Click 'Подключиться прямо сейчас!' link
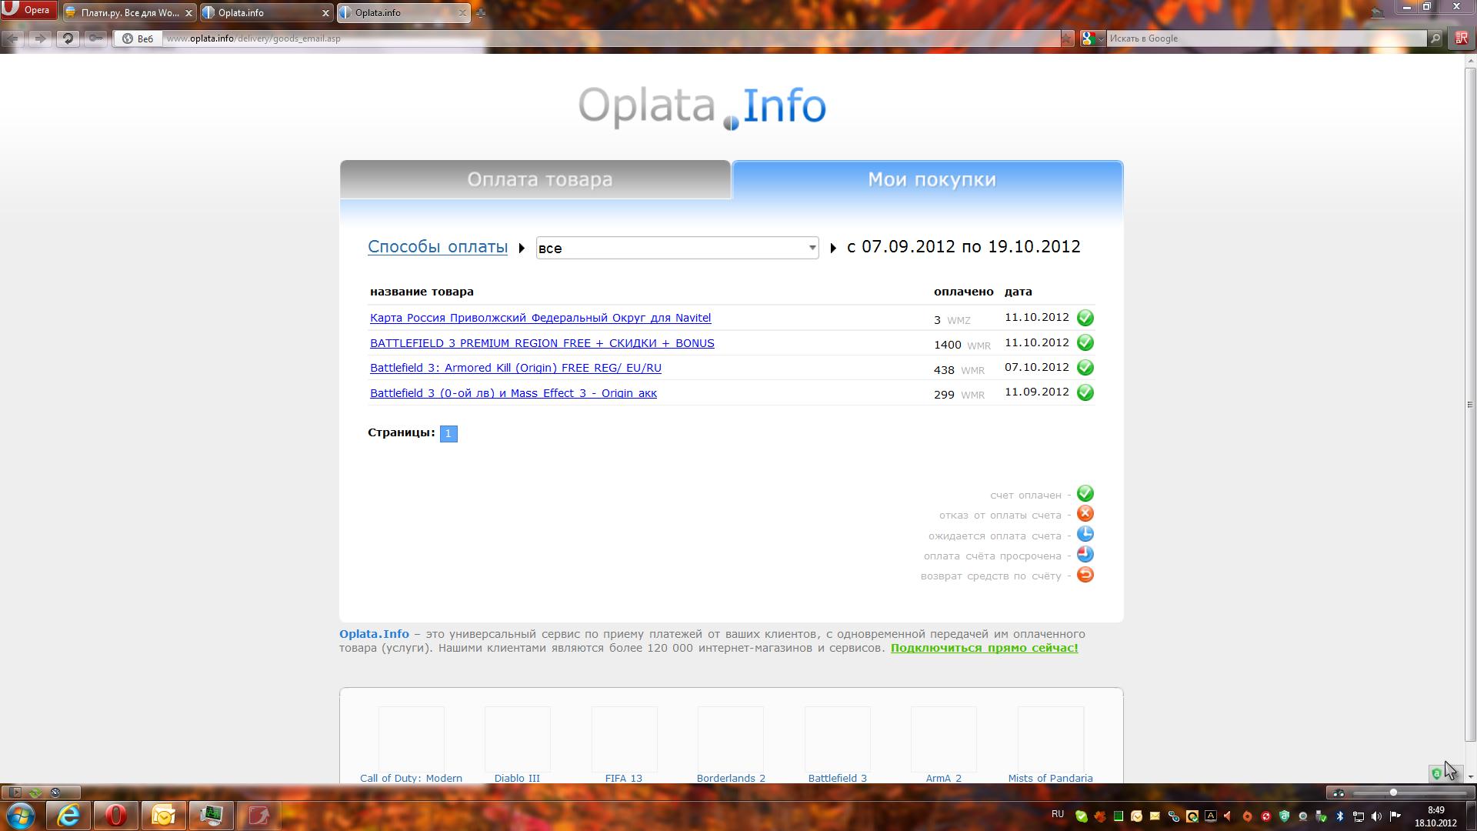 point(984,648)
